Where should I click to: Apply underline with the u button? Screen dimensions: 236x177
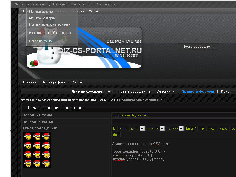127,129
